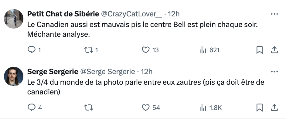Open Serge Sergerie's profile name
The image size is (286, 119).
coord(53,72)
